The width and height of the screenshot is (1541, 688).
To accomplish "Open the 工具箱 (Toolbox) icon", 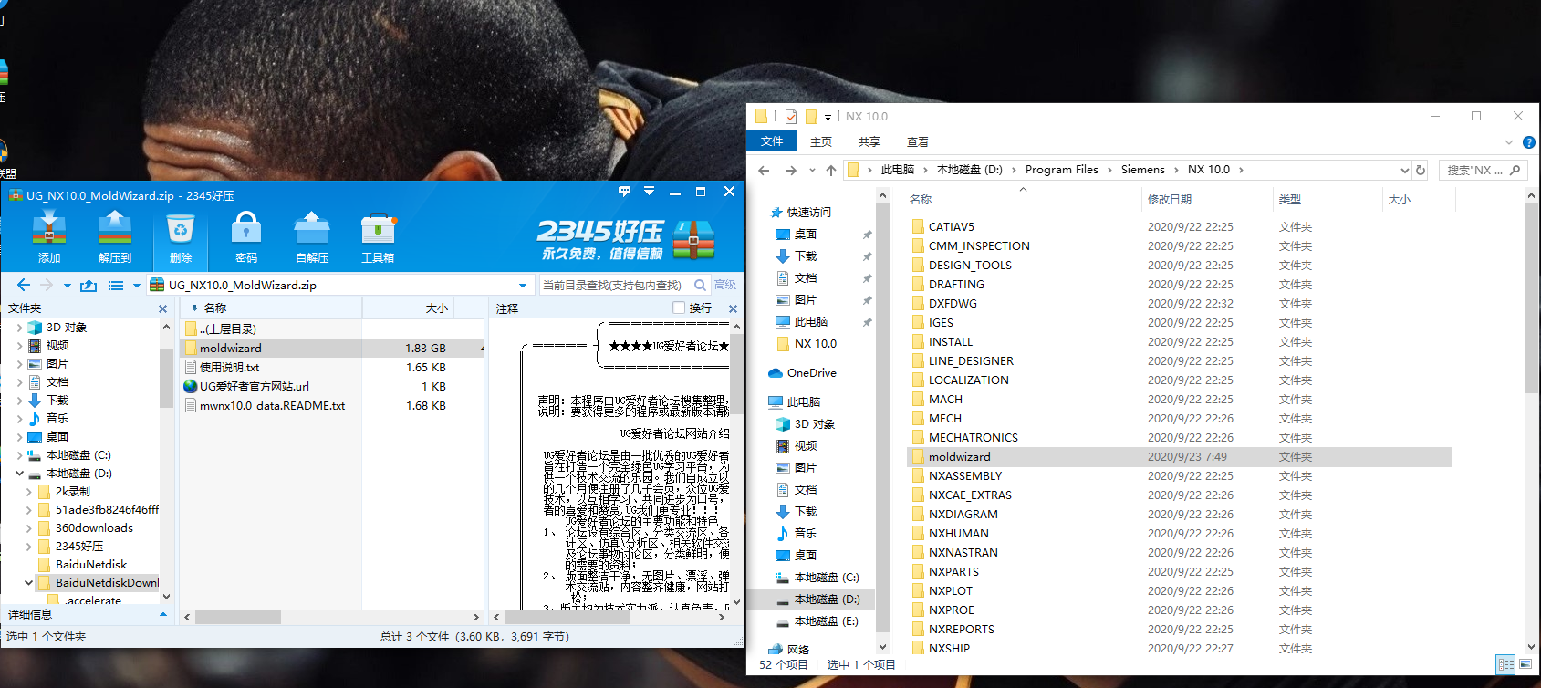I will [x=378, y=237].
